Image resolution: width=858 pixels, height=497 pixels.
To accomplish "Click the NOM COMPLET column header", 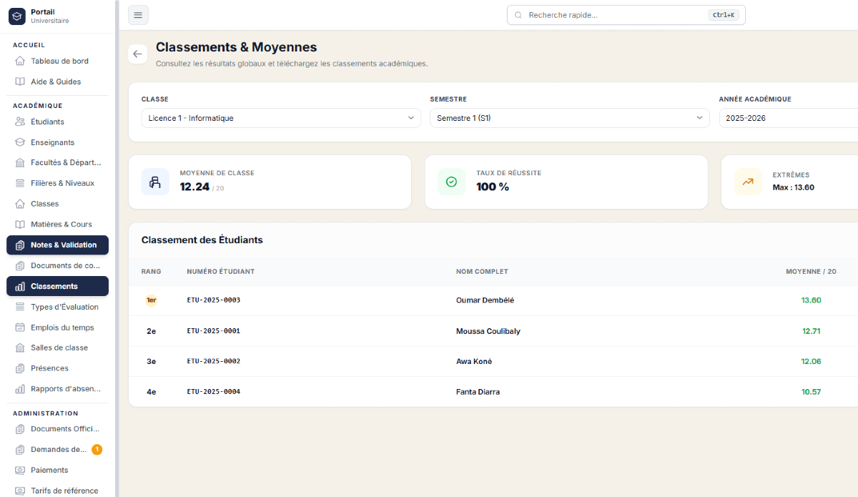I will click(x=482, y=272).
